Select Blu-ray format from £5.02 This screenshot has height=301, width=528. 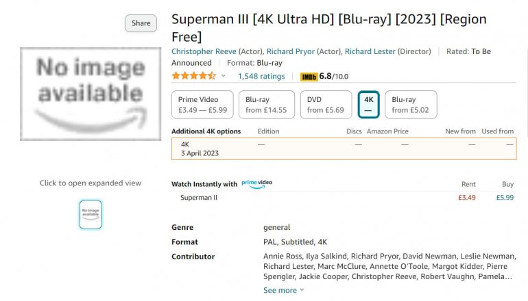(410, 105)
